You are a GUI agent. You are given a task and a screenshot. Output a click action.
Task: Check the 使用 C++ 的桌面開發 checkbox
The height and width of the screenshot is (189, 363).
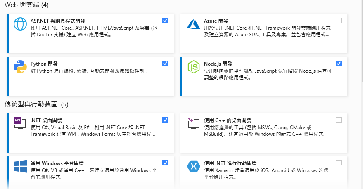tap(339, 120)
